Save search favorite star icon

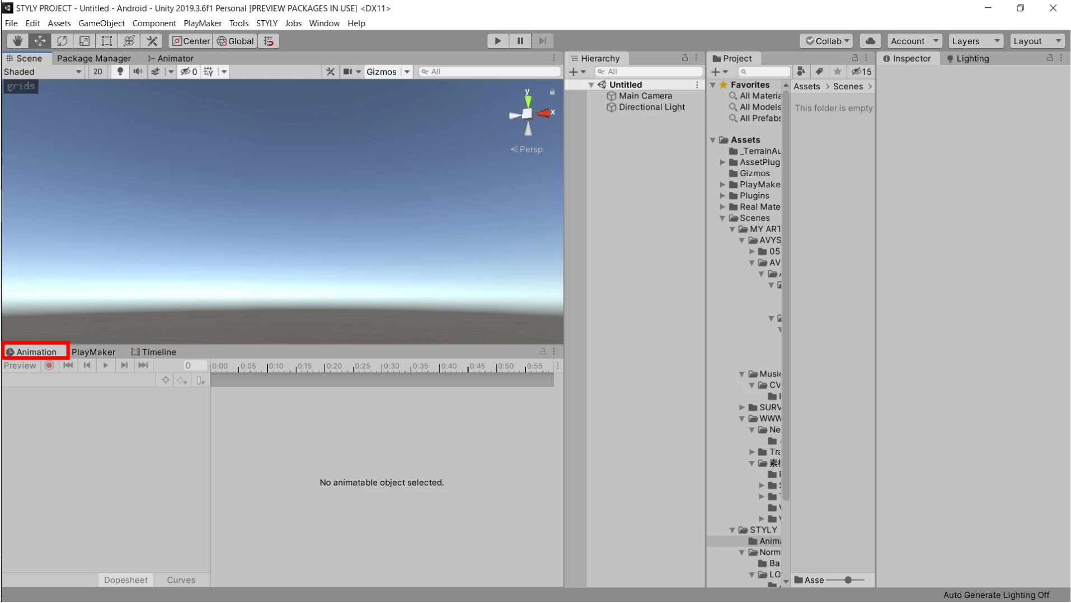(x=838, y=72)
